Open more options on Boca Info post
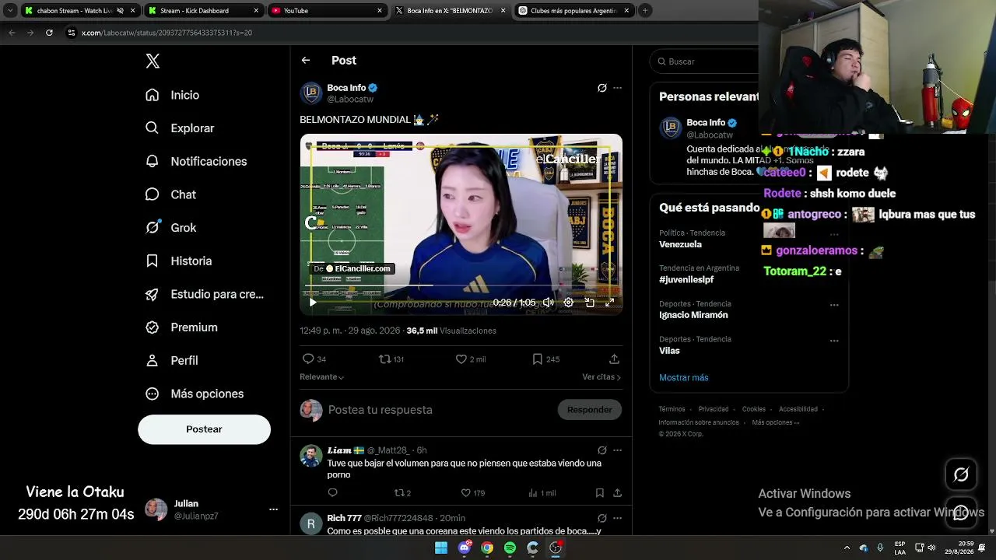Screen dimensions: 996x560 coord(617,88)
